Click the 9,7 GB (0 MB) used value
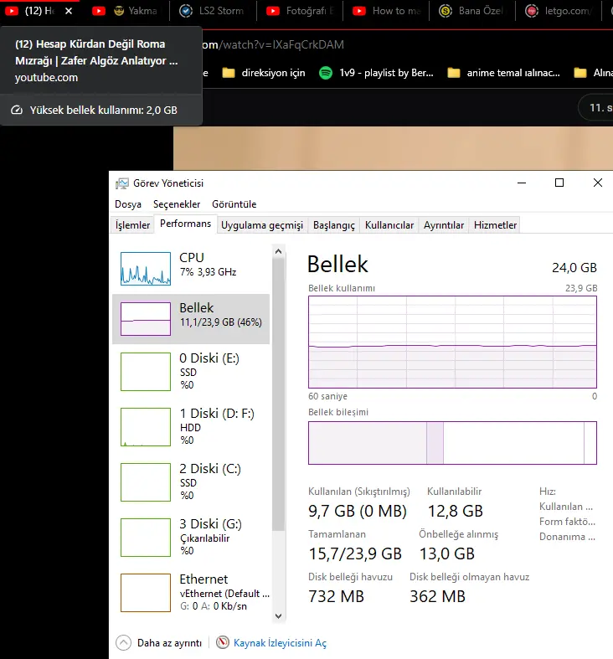This screenshot has width=613, height=659. click(x=358, y=511)
